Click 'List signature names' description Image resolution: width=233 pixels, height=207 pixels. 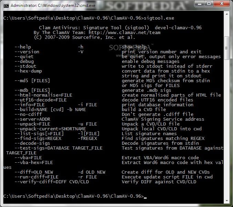pos(149,134)
